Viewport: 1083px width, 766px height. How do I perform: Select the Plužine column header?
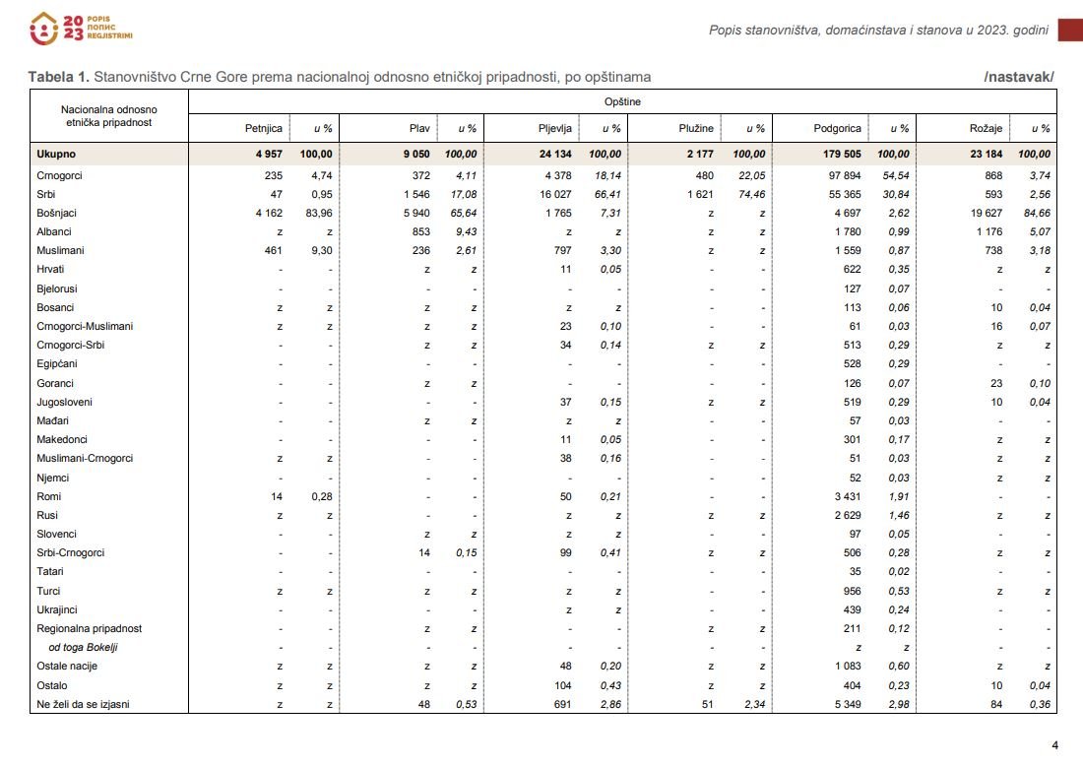click(x=695, y=128)
